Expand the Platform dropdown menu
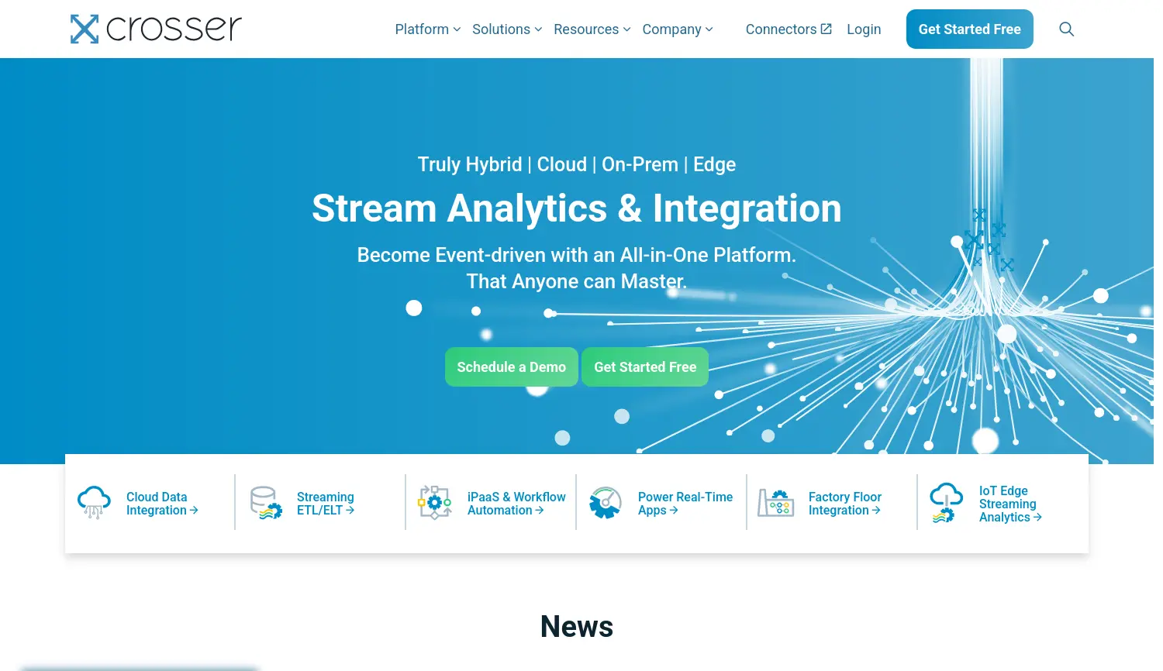 tap(427, 29)
